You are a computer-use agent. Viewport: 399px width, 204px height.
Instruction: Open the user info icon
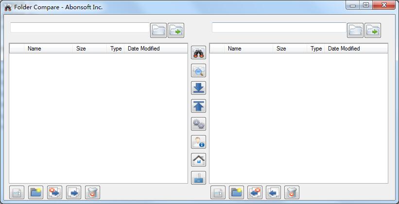pyautogui.click(x=198, y=142)
